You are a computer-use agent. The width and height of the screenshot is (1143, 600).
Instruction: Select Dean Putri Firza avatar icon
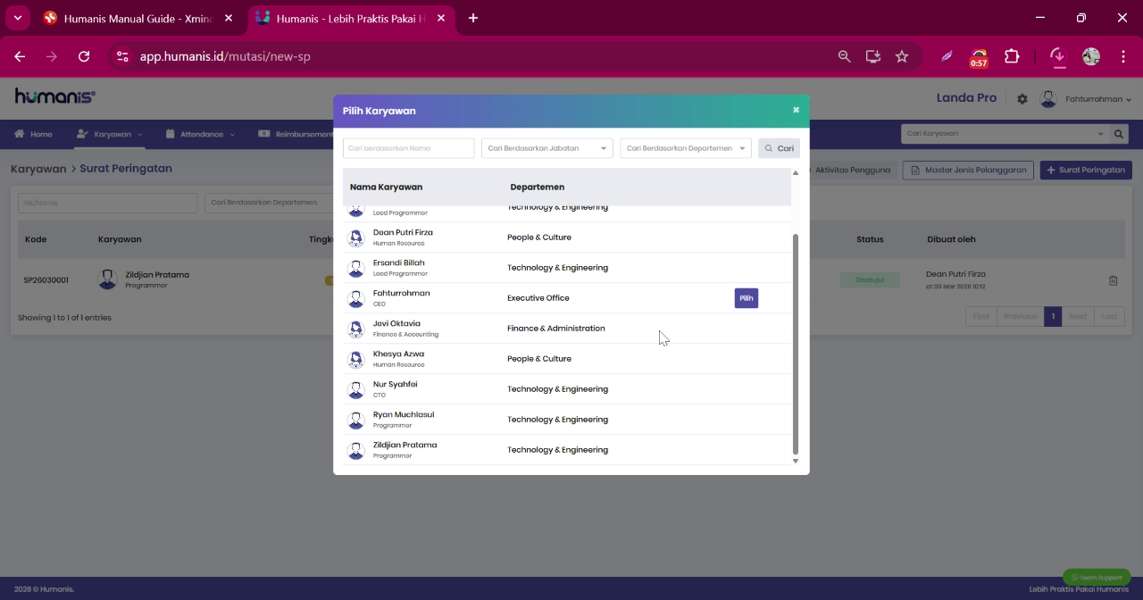tap(356, 237)
